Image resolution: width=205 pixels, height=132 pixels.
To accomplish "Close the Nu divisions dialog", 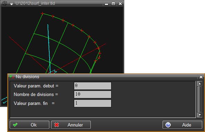I will point(201,77).
